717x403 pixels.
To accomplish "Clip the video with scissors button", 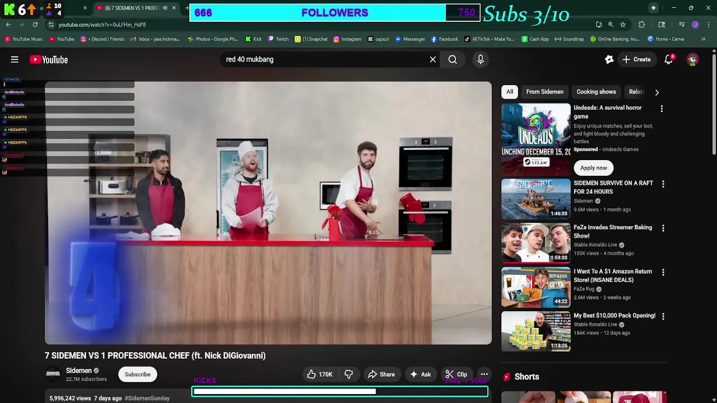I will coord(456,374).
